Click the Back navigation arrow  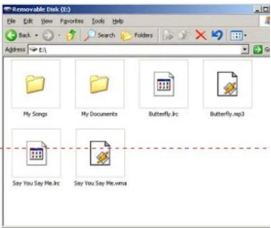pyautogui.click(x=11, y=35)
